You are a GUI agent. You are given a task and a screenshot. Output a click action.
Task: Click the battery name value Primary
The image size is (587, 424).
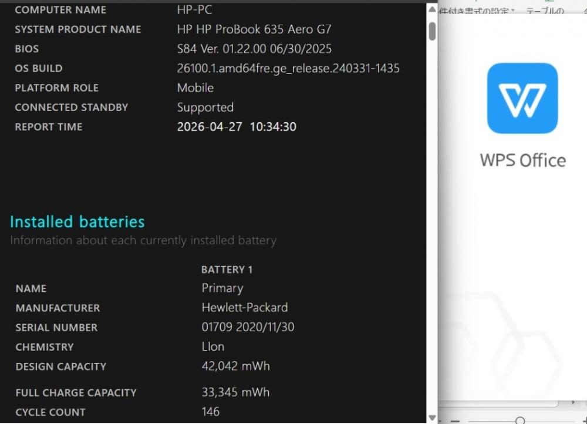click(222, 288)
